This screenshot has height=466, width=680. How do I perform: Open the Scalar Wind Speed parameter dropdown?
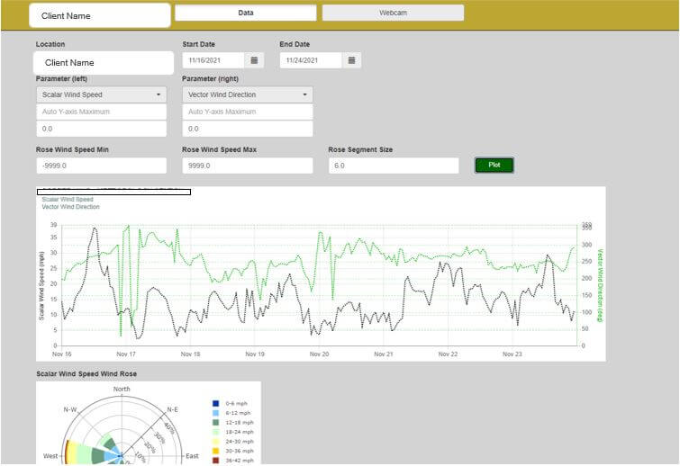(x=102, y=94)
